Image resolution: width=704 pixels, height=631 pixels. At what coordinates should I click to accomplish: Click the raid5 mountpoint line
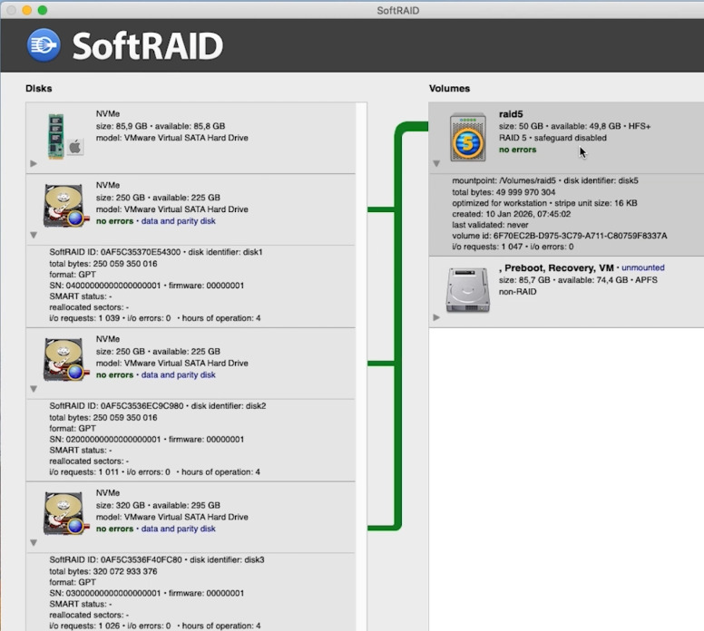[x=545, y=180]
